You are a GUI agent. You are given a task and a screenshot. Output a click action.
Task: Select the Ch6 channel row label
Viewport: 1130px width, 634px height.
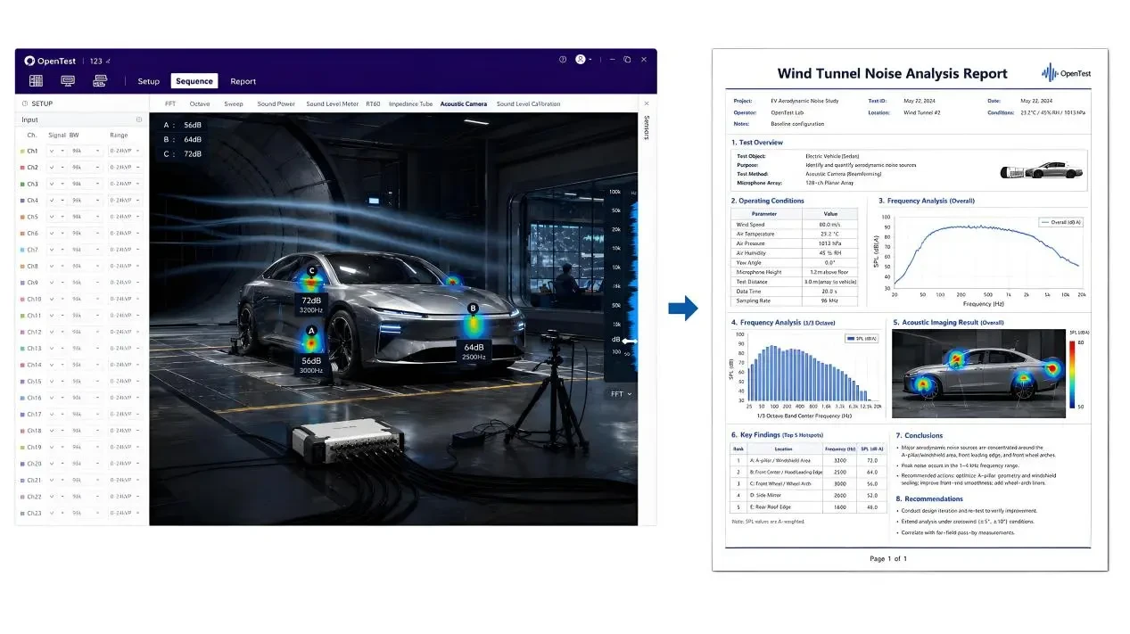32,234
